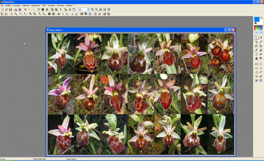Click the zoom in magnifier icon
Image resolution: width=264 pixels, height=161 pixels.
point(92,10)
